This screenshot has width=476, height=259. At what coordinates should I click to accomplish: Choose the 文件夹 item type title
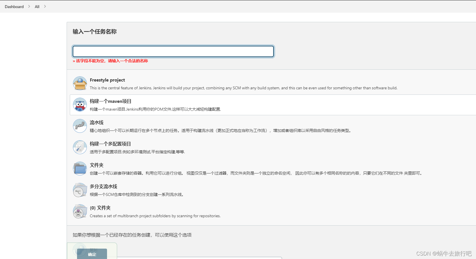97,165
